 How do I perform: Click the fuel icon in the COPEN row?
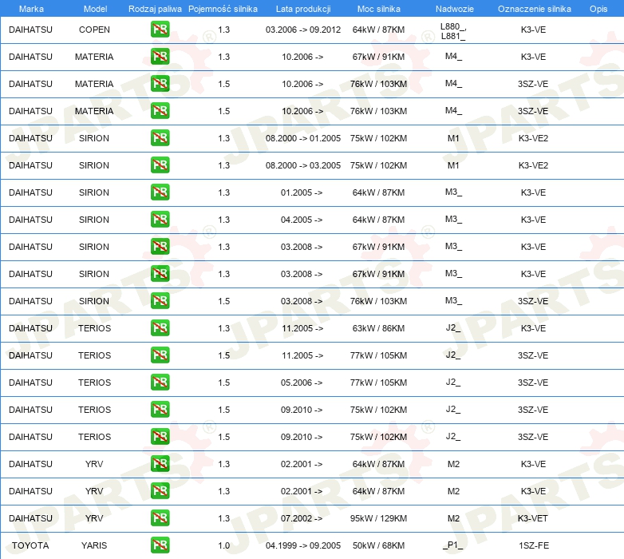pos(160,29)
